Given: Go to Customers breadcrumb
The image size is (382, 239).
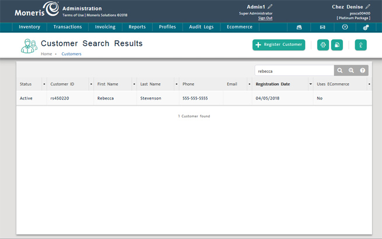Looking at the screenshot, I should click(x=71, y=54).
